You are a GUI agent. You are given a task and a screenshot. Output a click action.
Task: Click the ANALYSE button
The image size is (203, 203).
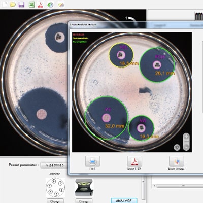click(x=124, y=200)
